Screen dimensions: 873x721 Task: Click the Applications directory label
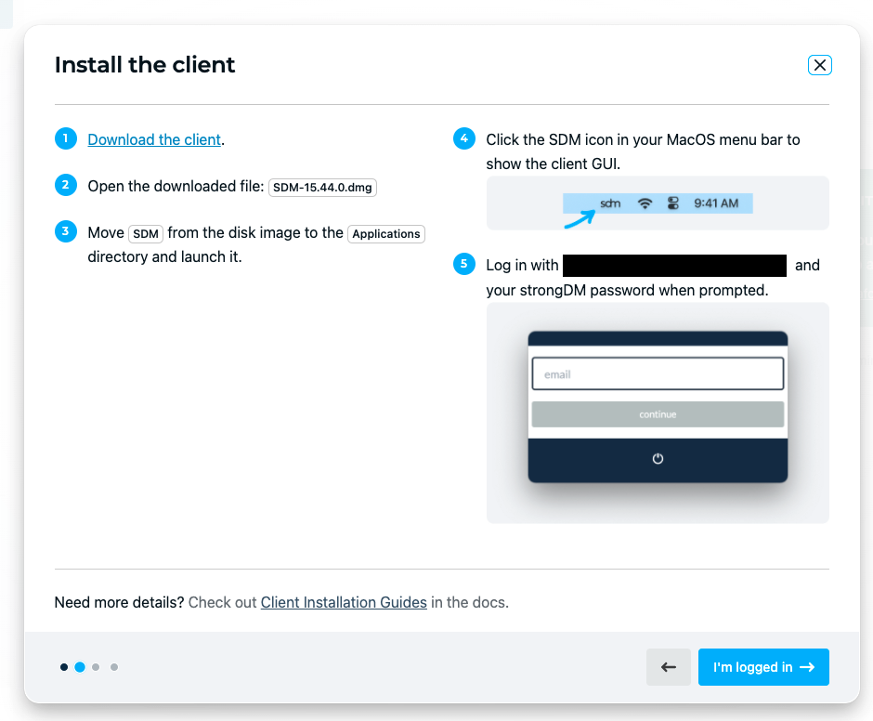385,233
